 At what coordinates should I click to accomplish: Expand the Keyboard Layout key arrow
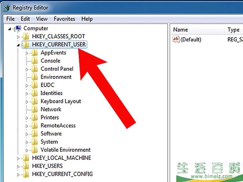pyautogui.click(x=27, y=101)
